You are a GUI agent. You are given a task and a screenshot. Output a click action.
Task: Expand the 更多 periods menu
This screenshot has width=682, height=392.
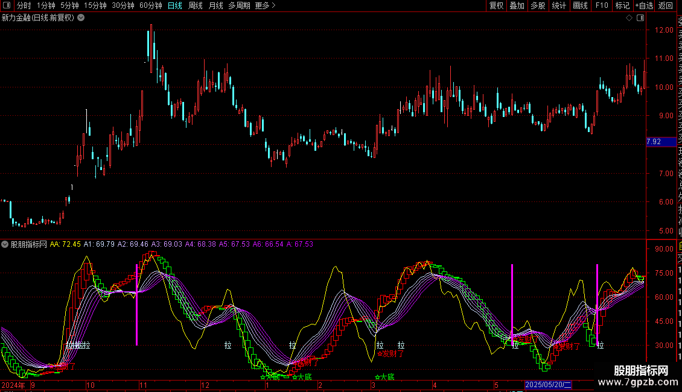point(265,5)
